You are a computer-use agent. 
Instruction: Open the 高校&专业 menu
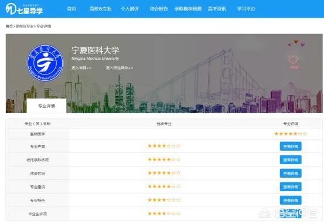[100, 9]
